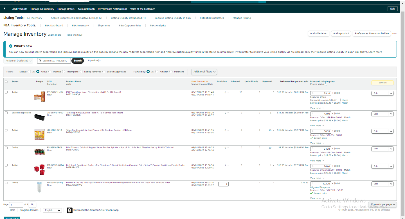Open the English language selector
Image resolution: width=405 pixels, height=219 pixels.
pyautogui.click(x=52, y=210)
